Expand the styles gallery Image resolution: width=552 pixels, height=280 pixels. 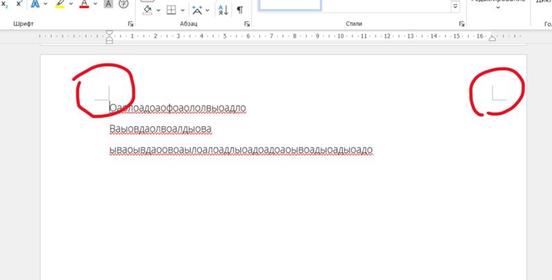(455, 7)
